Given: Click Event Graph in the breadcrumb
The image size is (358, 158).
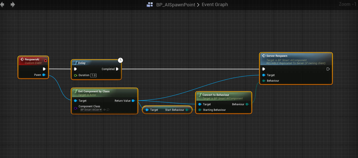Looking at the screenshot, I should [215, 5].
